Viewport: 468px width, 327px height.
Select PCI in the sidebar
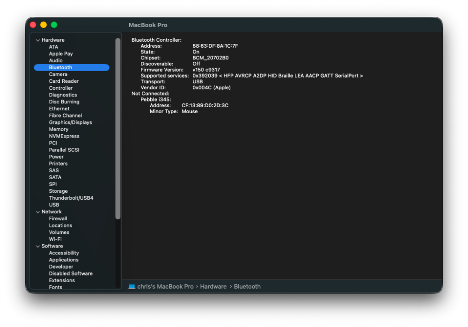53,143
